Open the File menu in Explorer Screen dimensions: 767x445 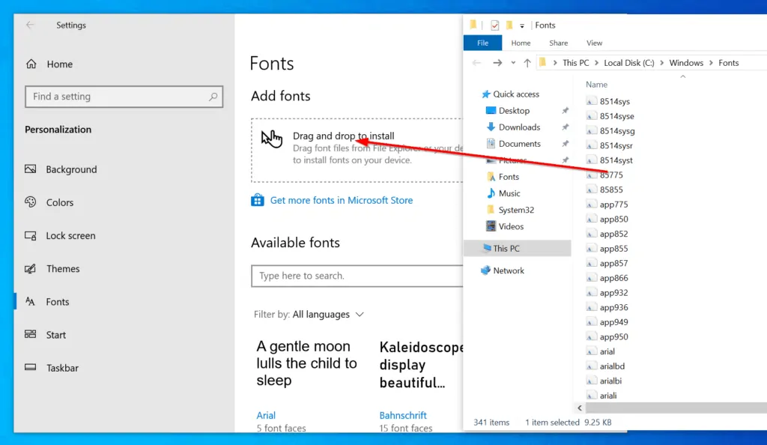coord(482,43)
